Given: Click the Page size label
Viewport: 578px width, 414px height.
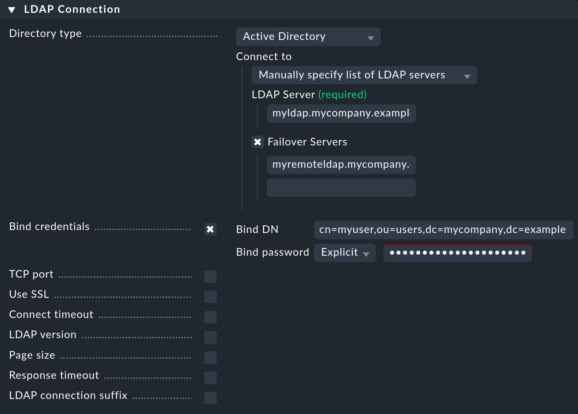Looking at the screenshot, I should coord(32,355).
